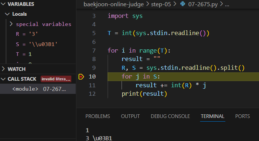Click the breakpoint marker on line 10

coord(81,77)
